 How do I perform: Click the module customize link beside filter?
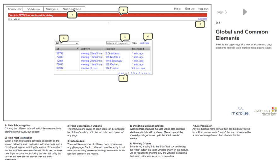tap(145, 43)
